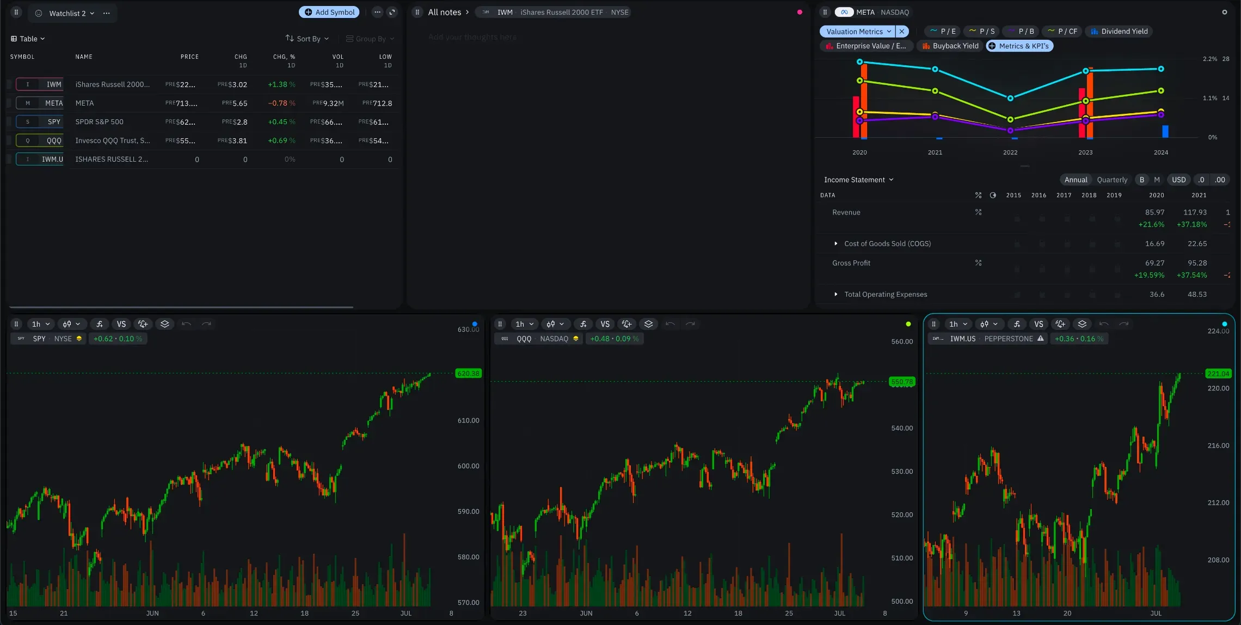Open the All notes breadcrumb

(x=444, y=12)
